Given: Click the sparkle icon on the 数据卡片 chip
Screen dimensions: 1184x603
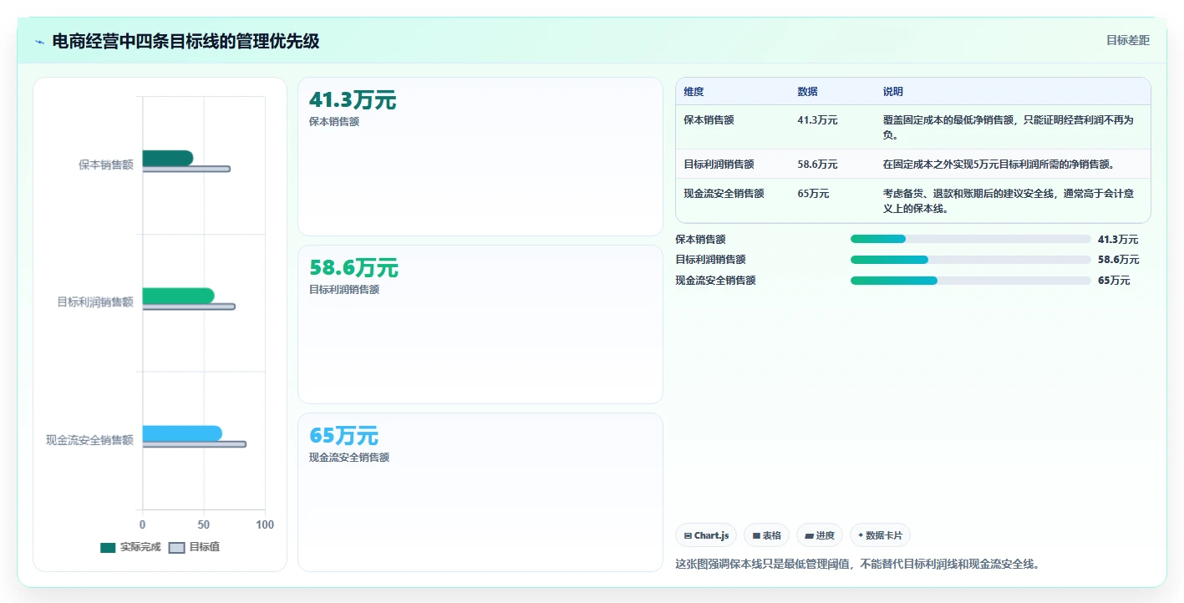Looking at the screenshot, I should [x=861, y=535].
